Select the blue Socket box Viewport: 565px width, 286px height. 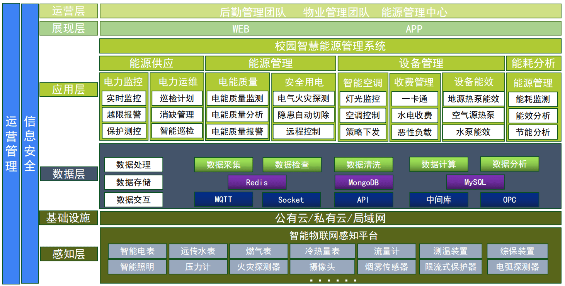click(291, 200)
